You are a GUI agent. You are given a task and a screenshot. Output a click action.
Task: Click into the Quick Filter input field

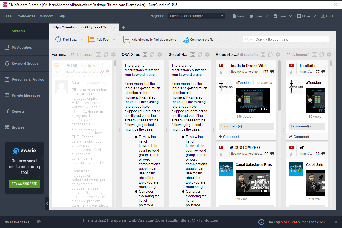tap(292, 39)
